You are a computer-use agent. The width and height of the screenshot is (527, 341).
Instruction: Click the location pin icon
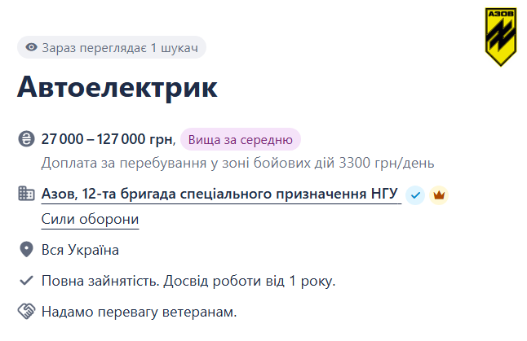(x=26, y=250)
